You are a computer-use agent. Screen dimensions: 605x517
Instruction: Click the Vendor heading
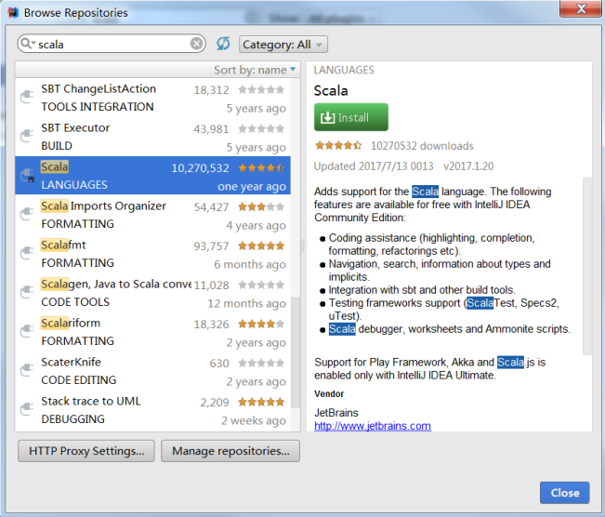(329, 394)
